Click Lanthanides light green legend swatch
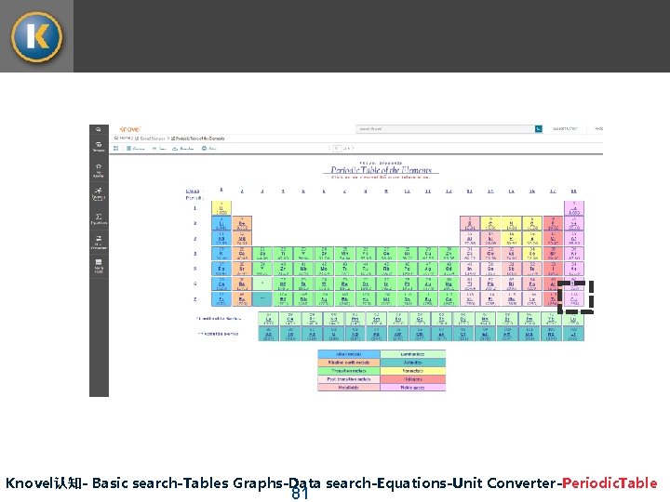Image resolution: width=670 pixels, height=502 pixels. (x=413, y=354)
